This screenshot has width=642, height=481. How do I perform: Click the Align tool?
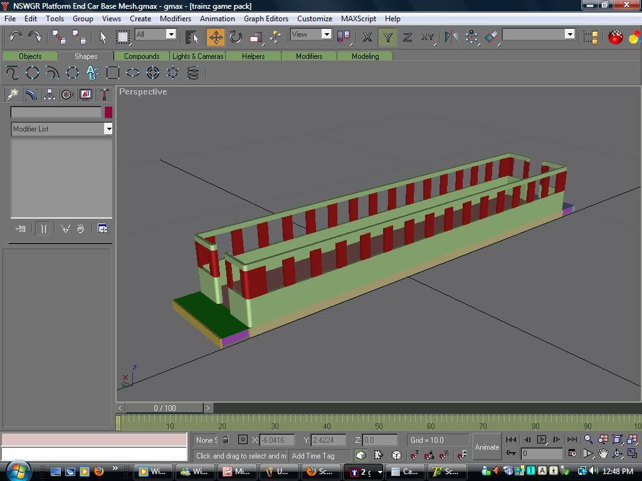coord(492,37)
